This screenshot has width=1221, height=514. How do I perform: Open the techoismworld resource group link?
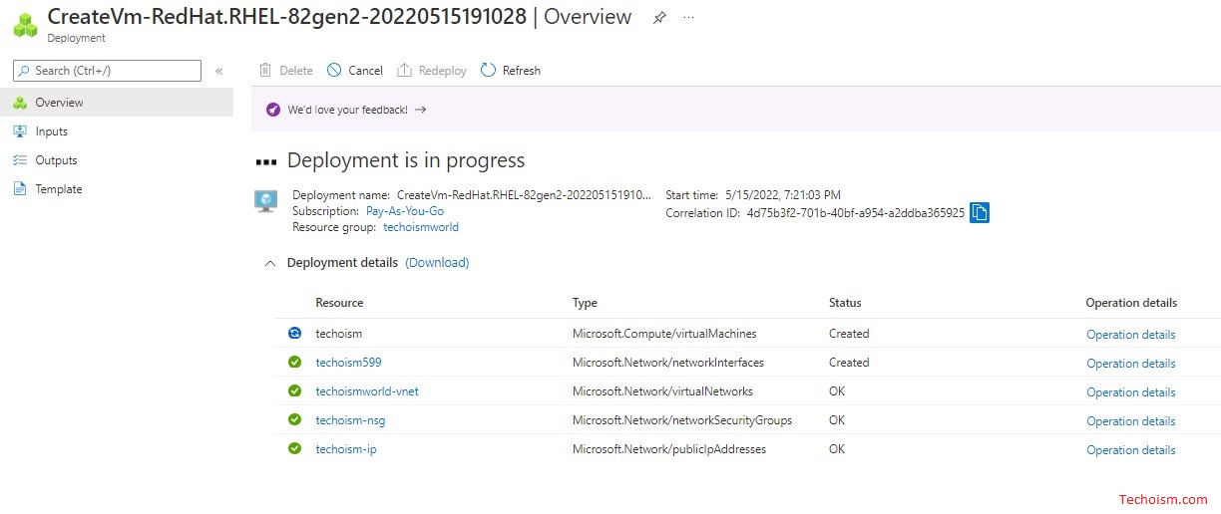pos(421,227)
